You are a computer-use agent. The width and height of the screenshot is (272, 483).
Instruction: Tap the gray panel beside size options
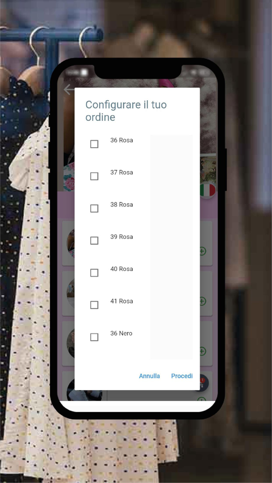point(171,247)
